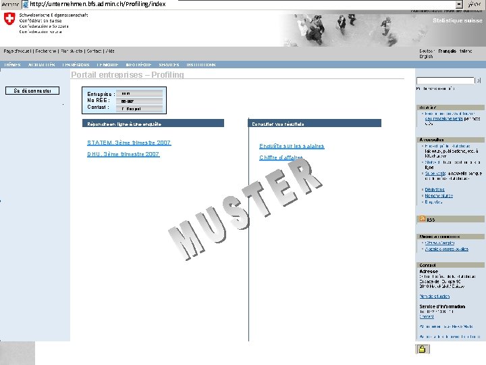Screen dimensions: 486x365
Task: Switch language to Français
Action: point(447,51)
